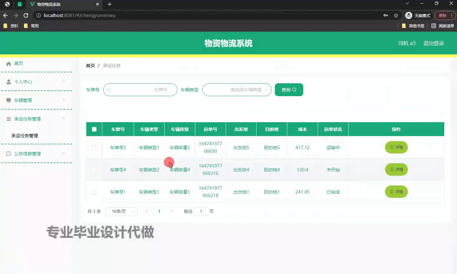Go to next page arrow in pagination
Image resolution: width=457 pixels, height=274 pixels.
pos(172,211)
